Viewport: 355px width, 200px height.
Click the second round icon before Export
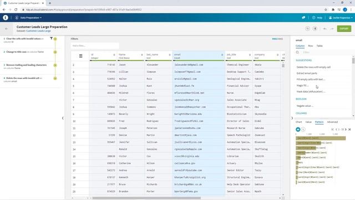click(x=315, y=28)
